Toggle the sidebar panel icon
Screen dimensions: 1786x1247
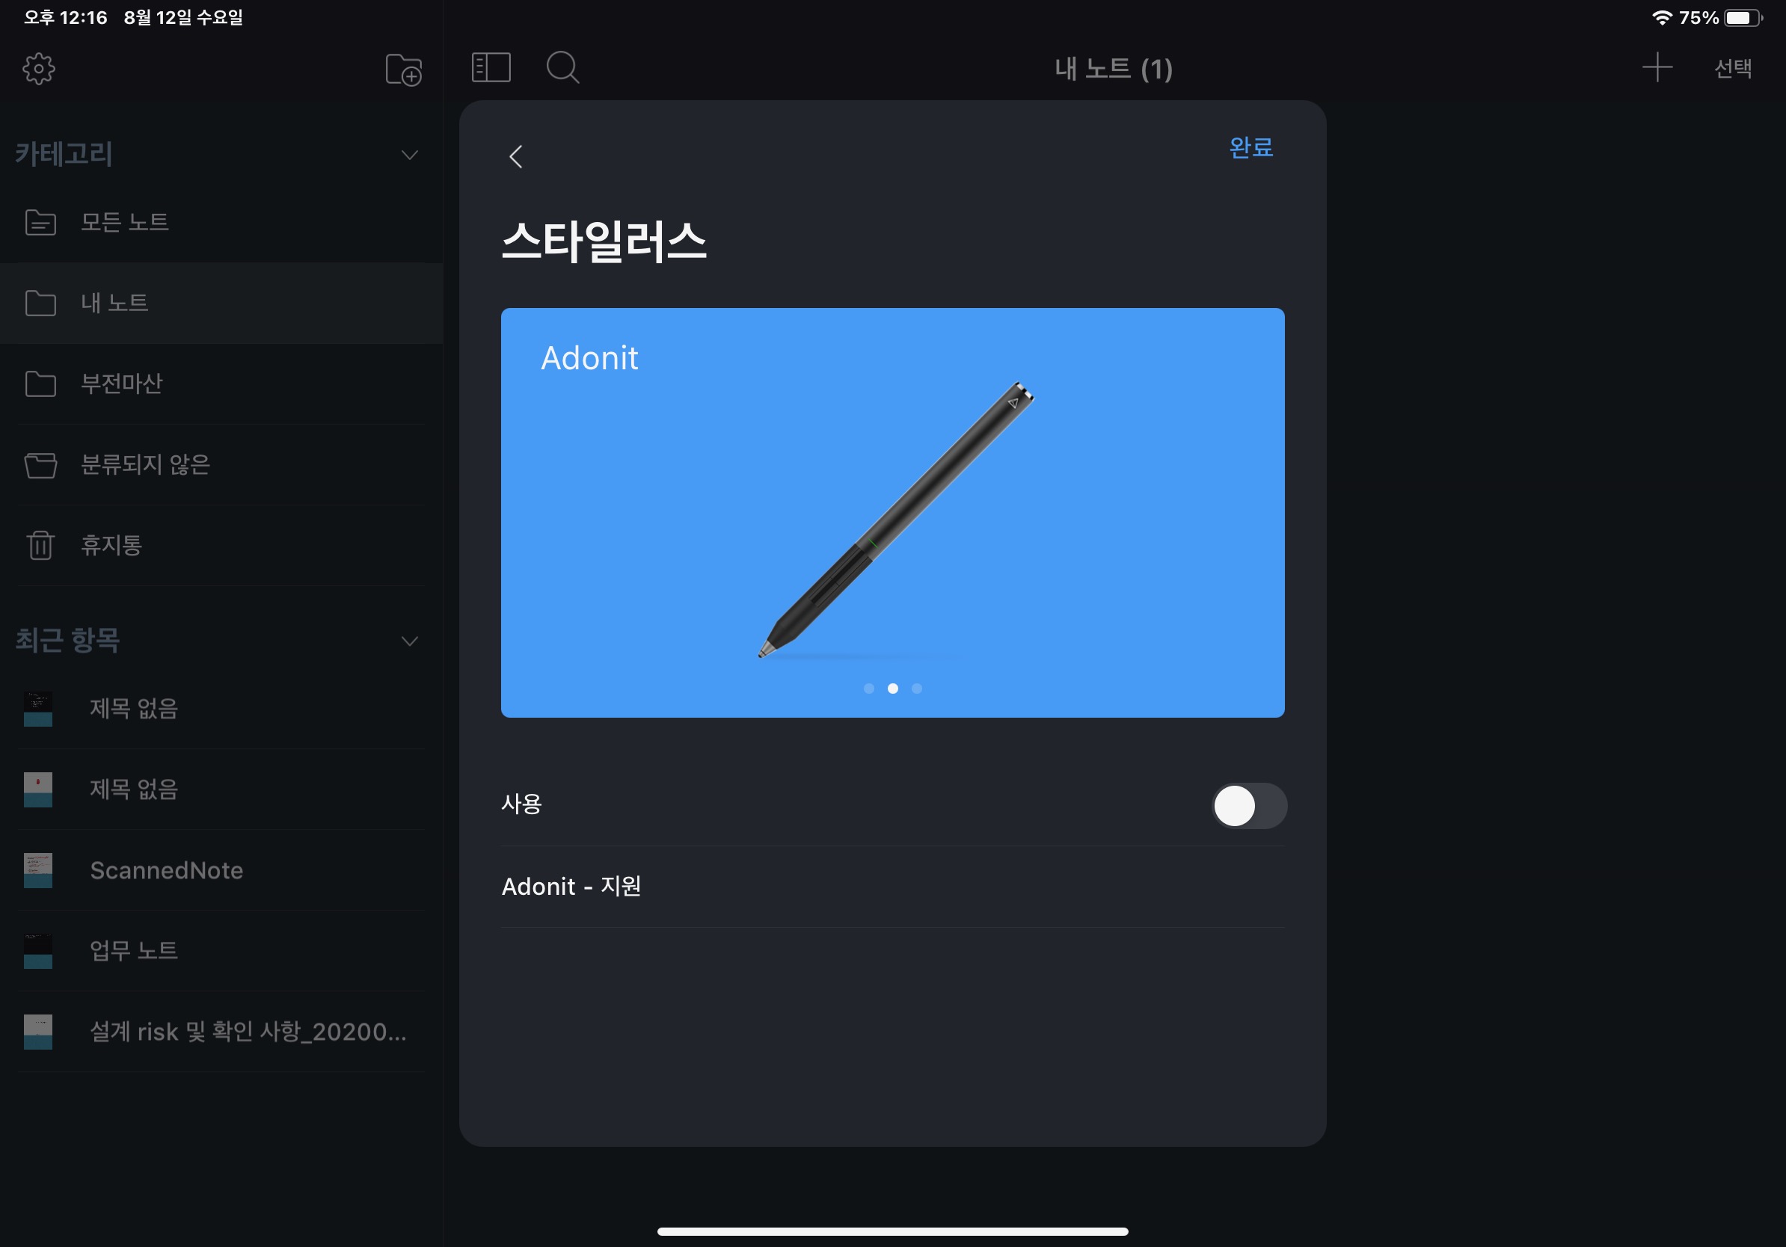pyautogui.click(x=491, y=67)
